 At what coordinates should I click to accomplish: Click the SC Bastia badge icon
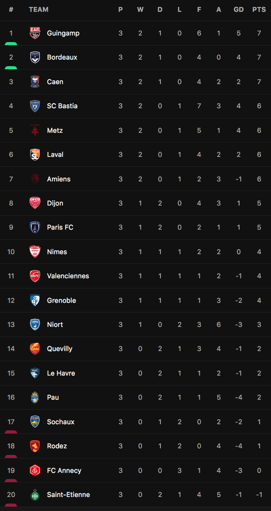pos(35,106)
